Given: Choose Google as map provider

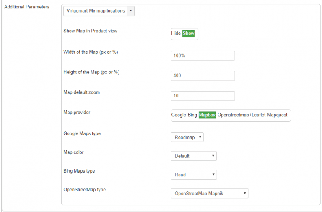Looking at the screenshot, I should tap(178, 115).
